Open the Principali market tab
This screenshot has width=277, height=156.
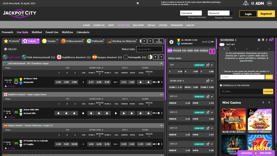click(x=177, y=51)
